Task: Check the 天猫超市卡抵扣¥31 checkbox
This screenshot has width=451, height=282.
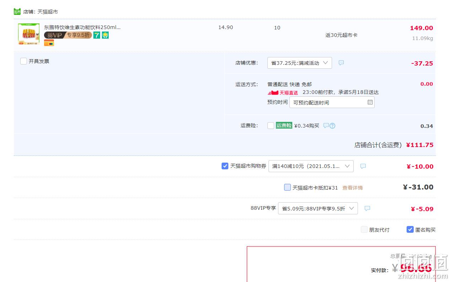Action: click(288, 187)
